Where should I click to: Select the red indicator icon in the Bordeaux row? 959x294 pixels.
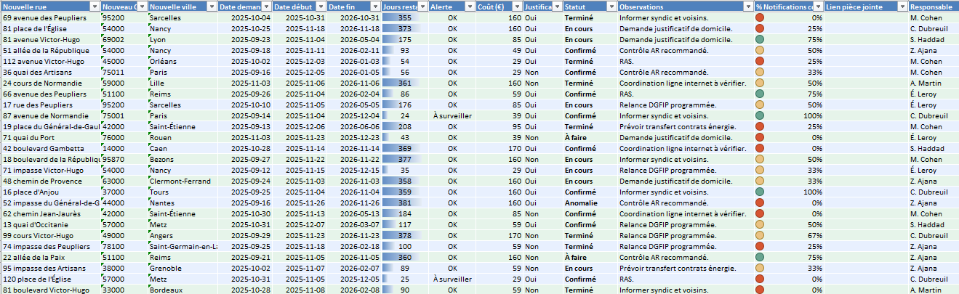point(760,290)
